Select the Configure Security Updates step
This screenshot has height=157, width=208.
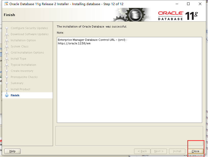pyautogui.click(x=29, y=28)
